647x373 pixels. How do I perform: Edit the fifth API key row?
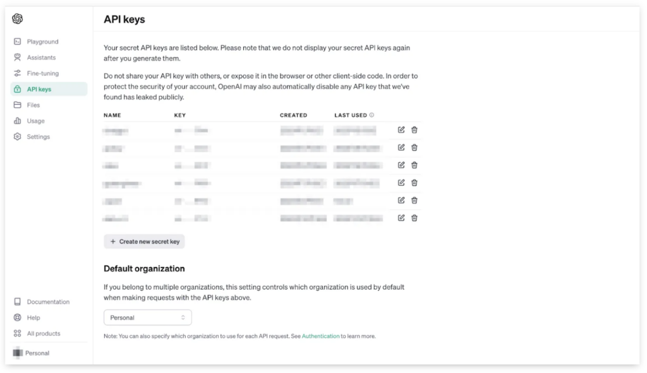pyautogui.click(x=401, y=200)
